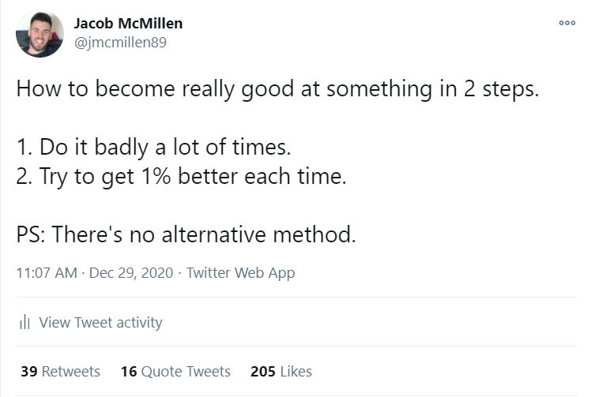
Task: Open the @jmcmillen89 handle link
Action: [120, 42]
